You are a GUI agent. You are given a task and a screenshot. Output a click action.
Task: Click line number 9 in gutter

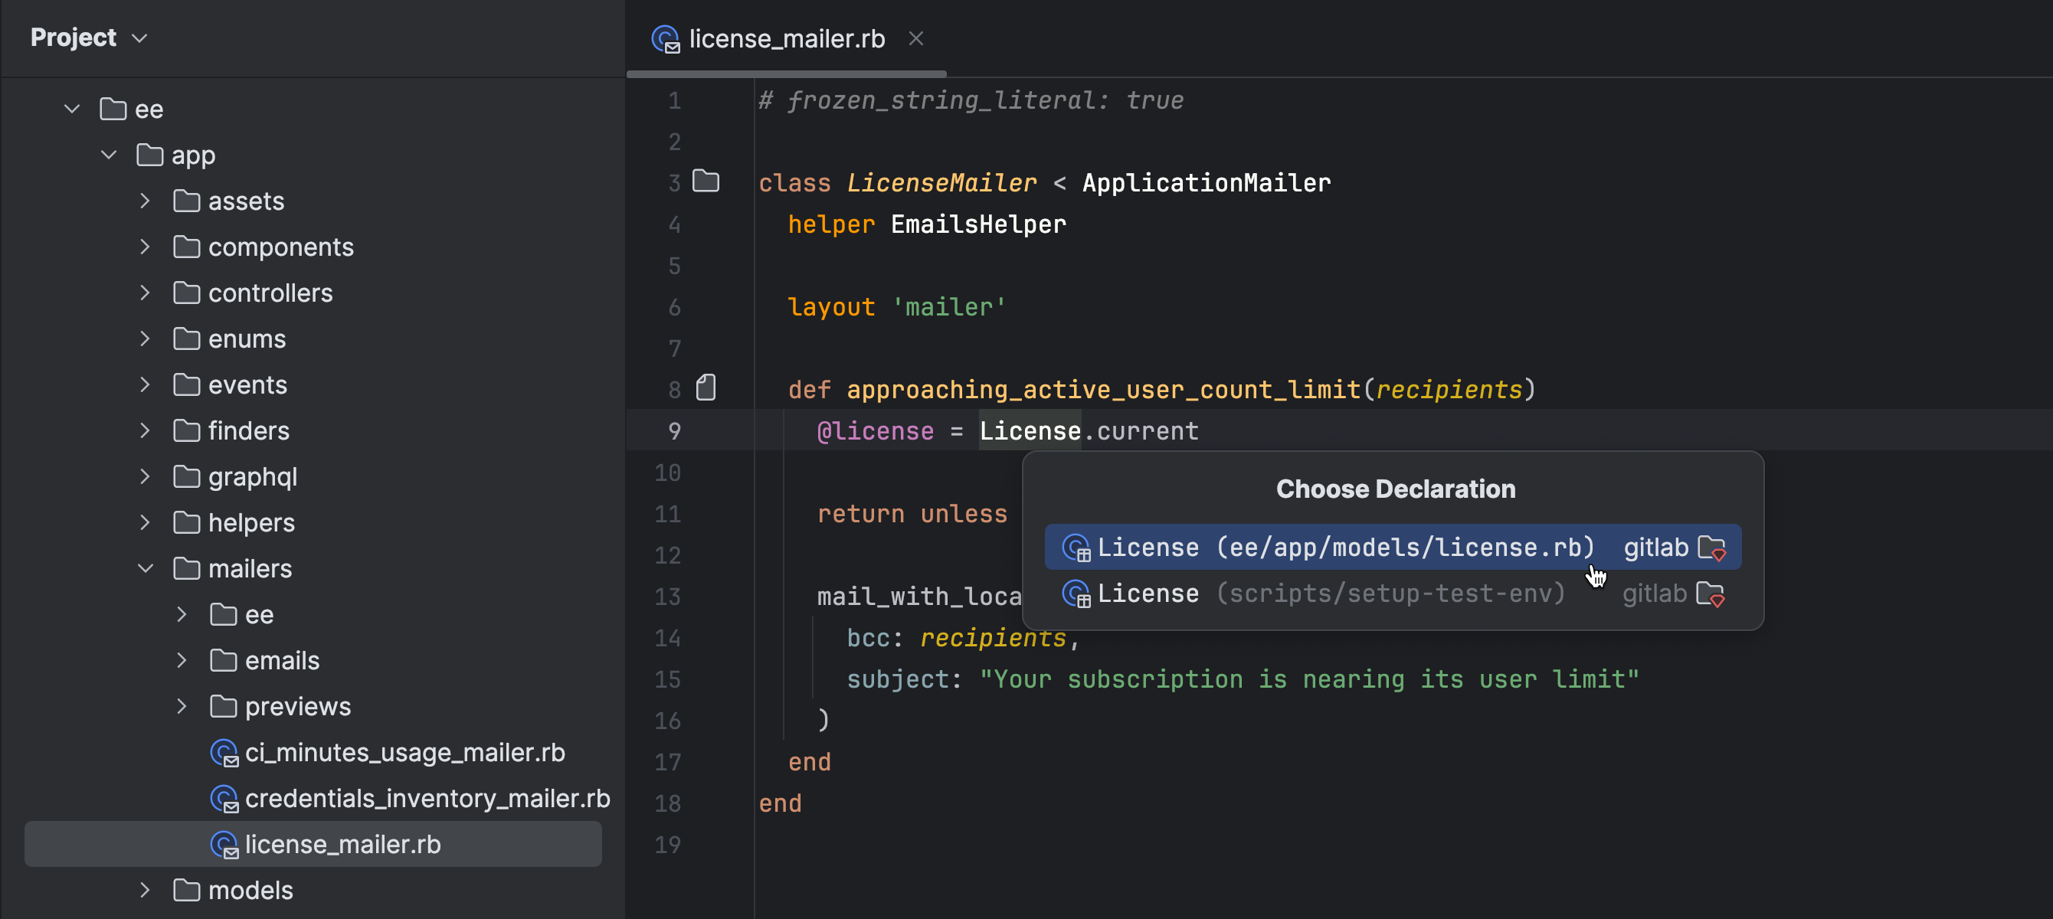674,431
